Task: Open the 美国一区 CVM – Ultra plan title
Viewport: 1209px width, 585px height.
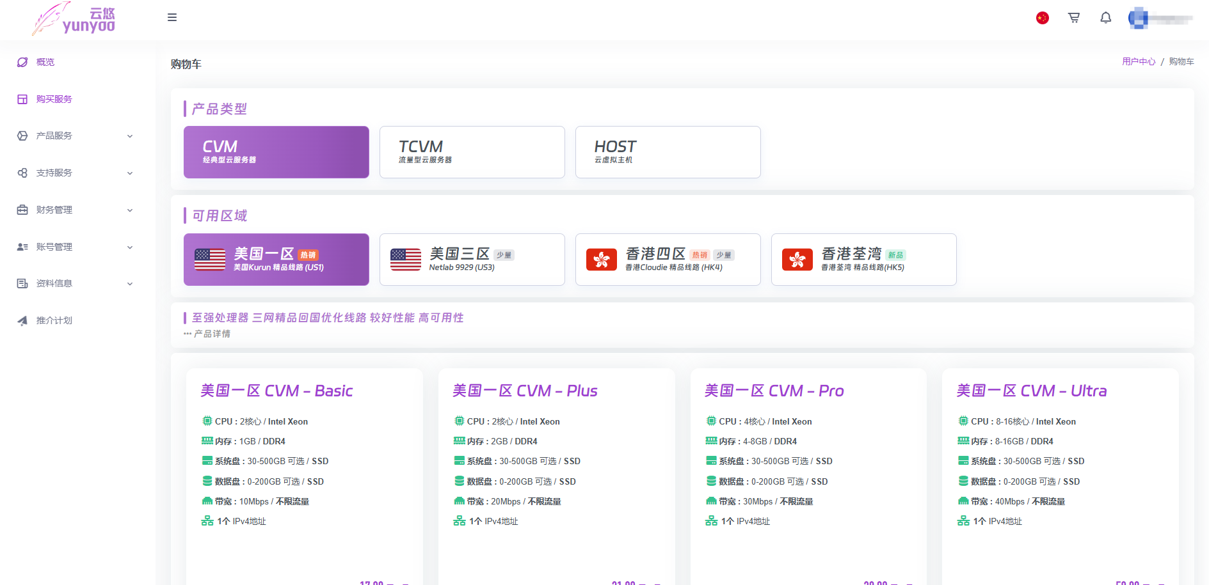Action: [x=1032, y=391]
